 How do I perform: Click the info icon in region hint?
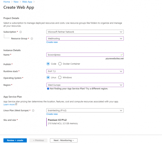(x=48, y=88)
